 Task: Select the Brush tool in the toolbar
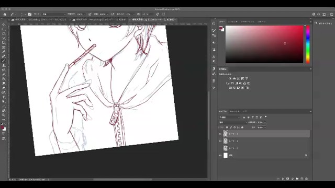pyautogui.click(x=4, y=61)
